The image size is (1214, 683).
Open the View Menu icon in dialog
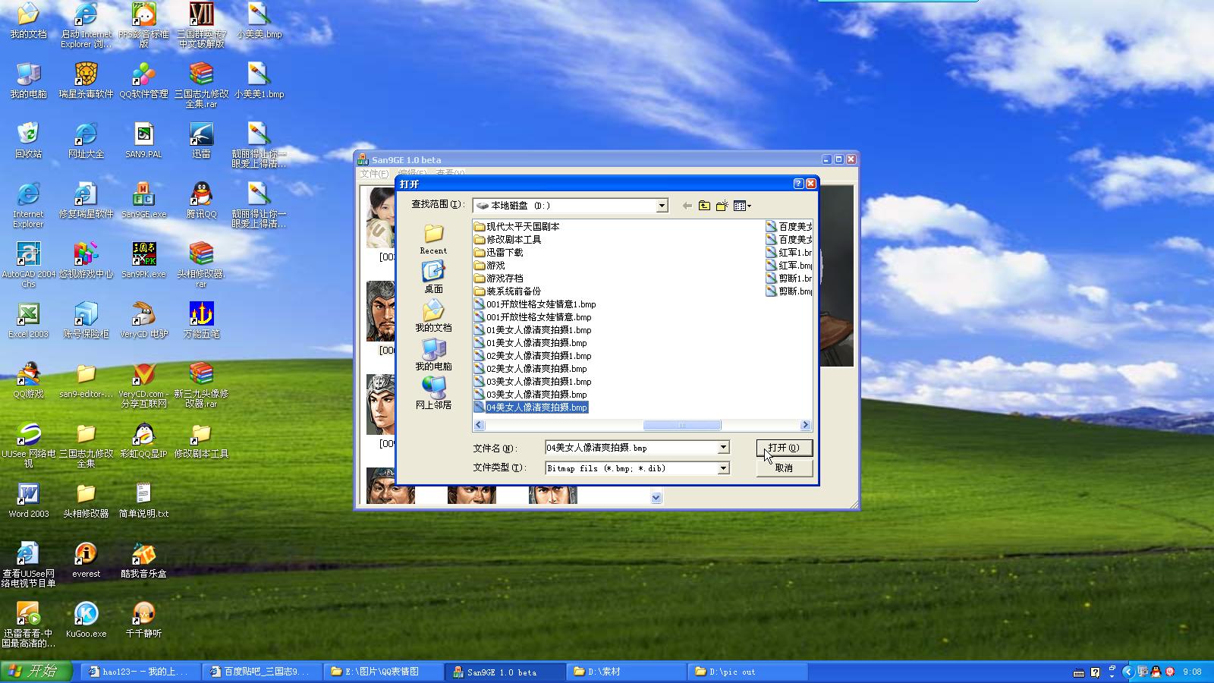point(742,206)
